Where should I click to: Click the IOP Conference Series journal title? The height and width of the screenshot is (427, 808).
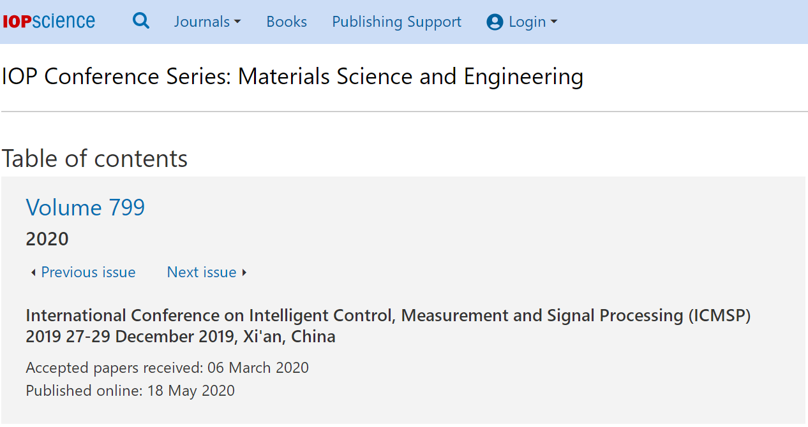coord(293,76)
